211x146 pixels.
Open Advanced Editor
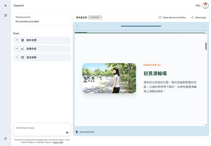[172, 17]
